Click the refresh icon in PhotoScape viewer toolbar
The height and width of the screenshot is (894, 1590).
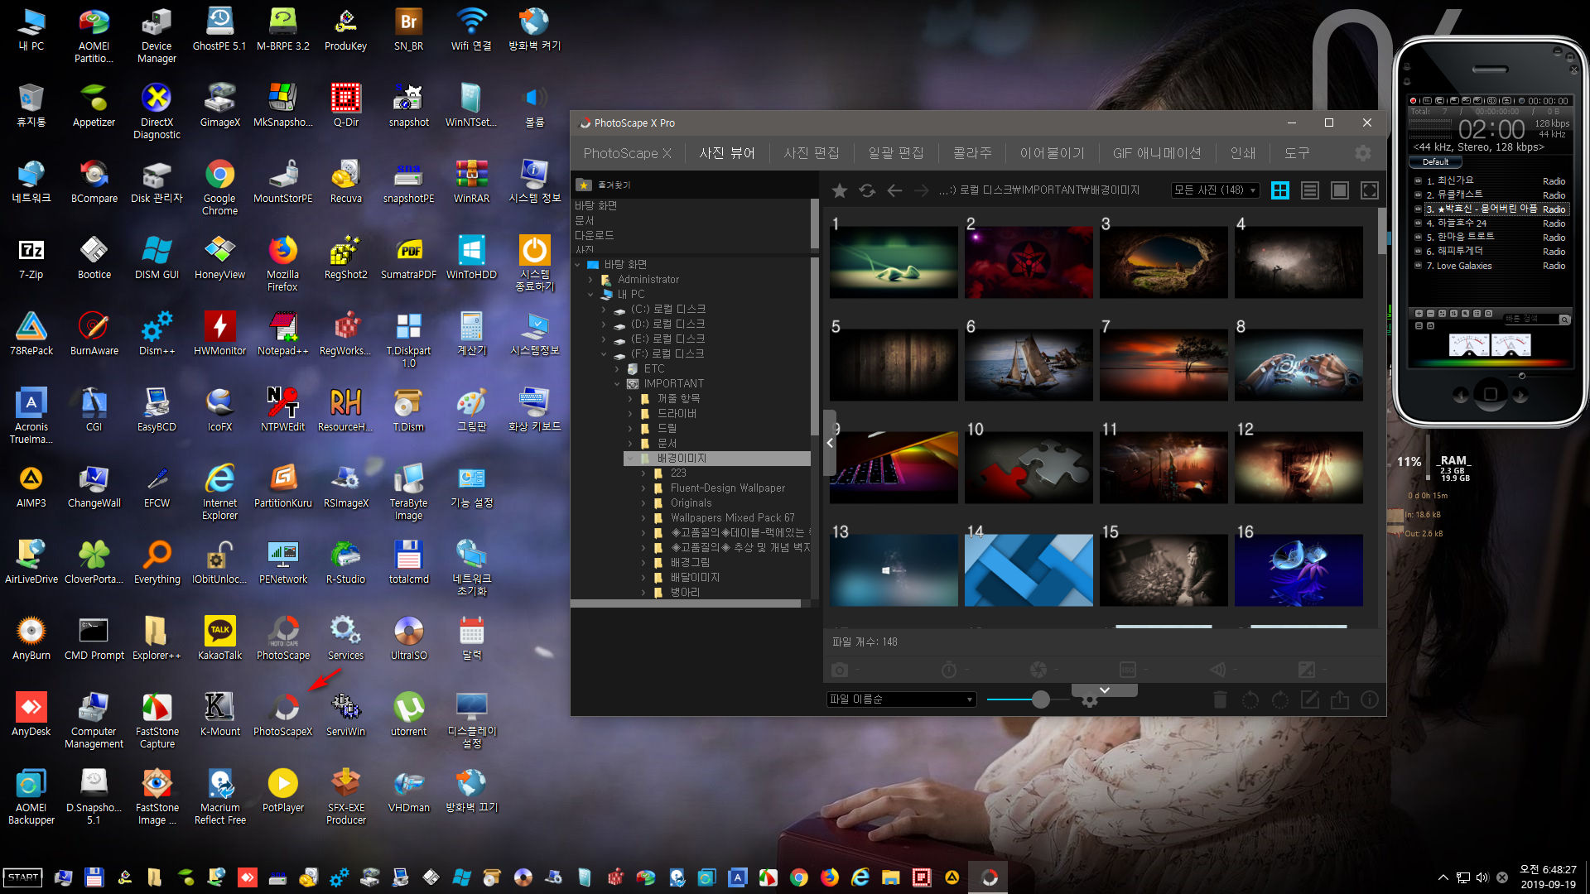(867, 190)
